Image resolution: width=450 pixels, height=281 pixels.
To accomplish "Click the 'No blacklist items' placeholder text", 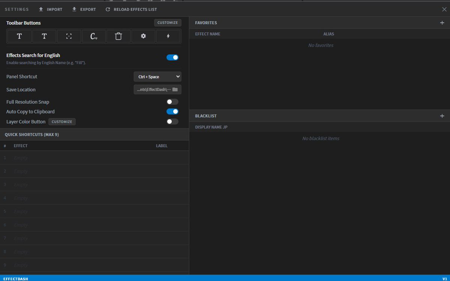I will pyautogui.click(x=321, y=138).
